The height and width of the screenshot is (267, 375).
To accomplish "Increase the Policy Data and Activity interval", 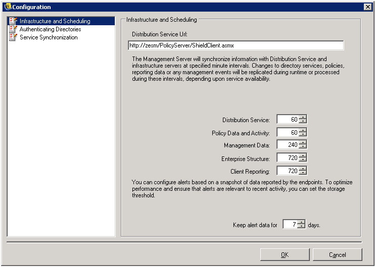I will point(303,130).
